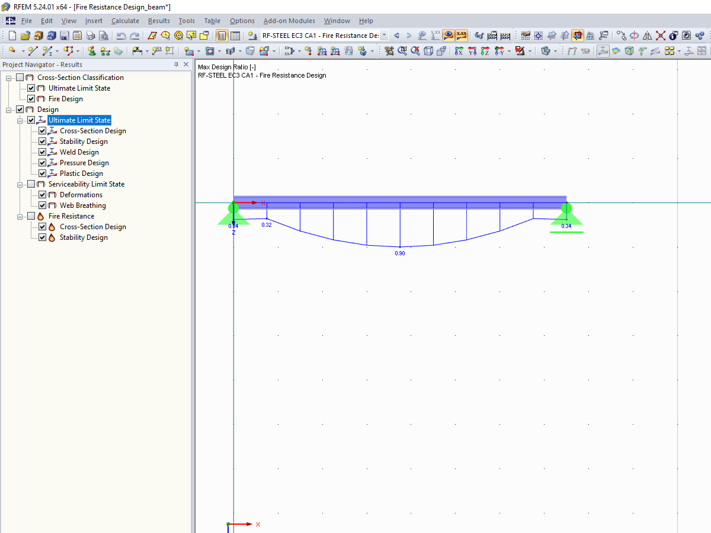Activate the Show Results eye icon
This screenshot has width=711, height=533.
pos(449,35)
